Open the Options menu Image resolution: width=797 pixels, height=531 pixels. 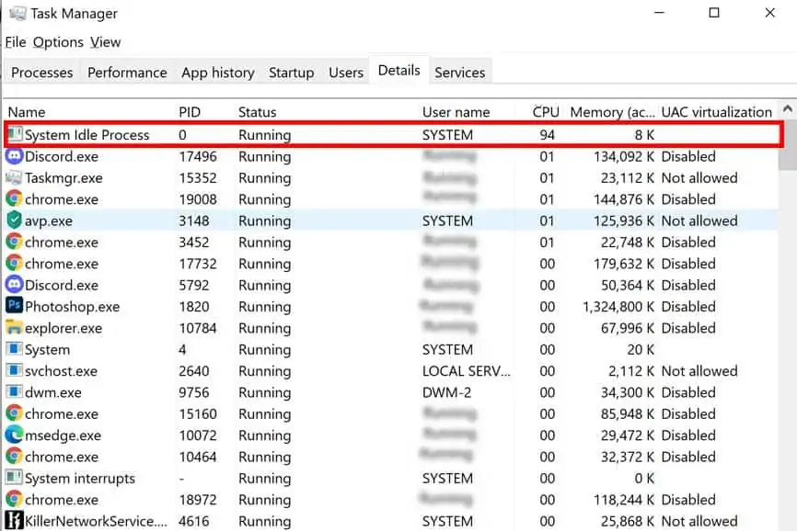[x=58, y=41]
